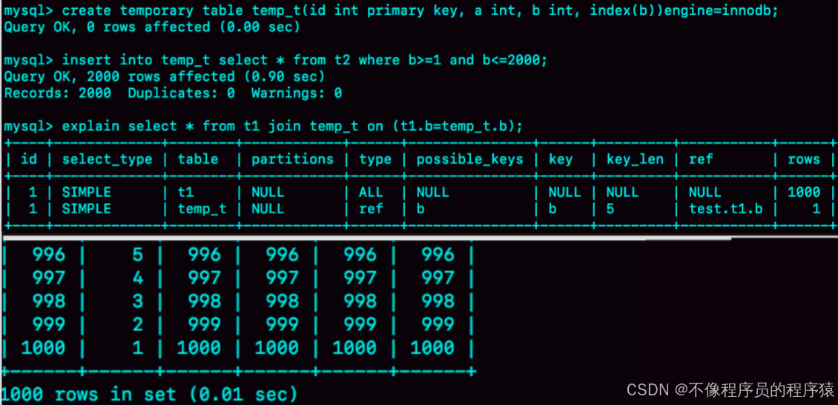Click the 'type' column header

click(x=375, y=159)
